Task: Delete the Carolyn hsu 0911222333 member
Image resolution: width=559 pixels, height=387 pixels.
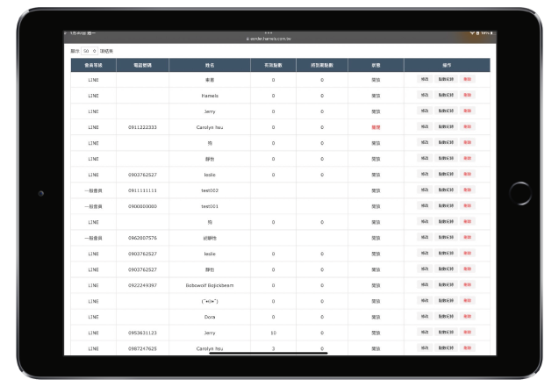Action: coord(468,127)
